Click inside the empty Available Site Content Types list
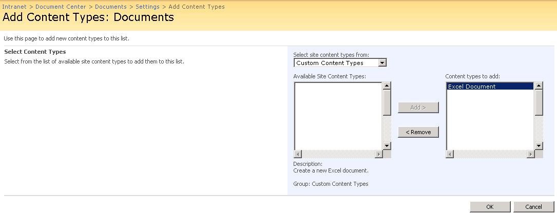 (x=338, y=116)
